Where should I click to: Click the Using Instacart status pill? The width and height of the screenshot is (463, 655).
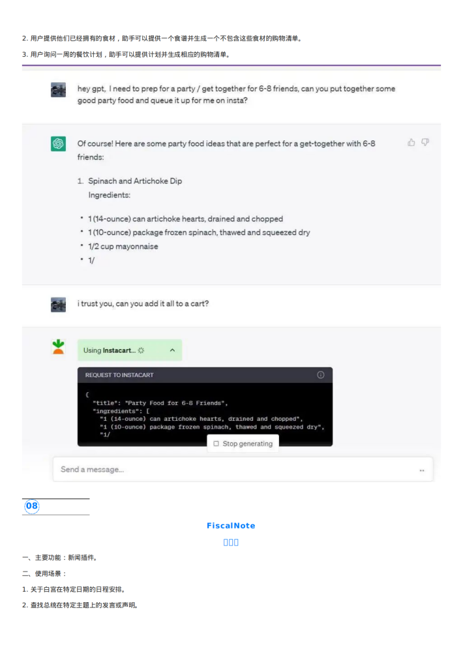tap(129, 350)
